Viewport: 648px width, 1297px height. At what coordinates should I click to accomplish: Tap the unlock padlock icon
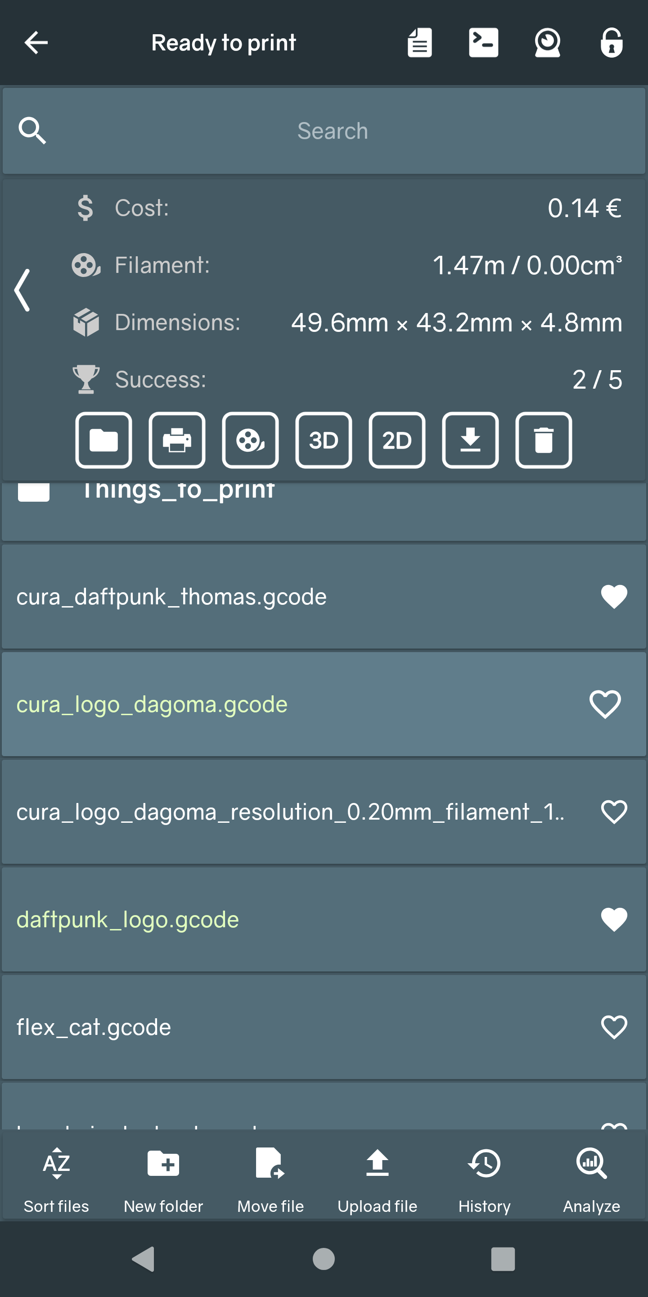pos(611,43)
